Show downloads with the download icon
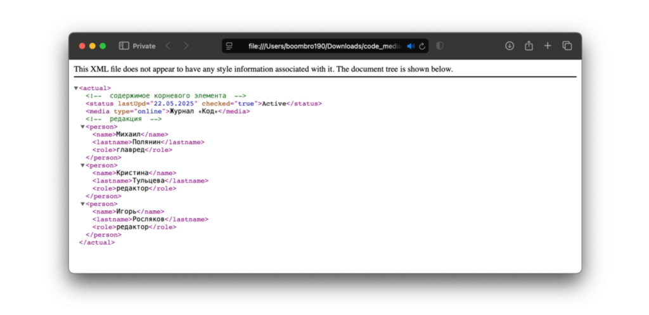Image resolution: width=649 pixels, height=315 pixels. coord(509,46)
